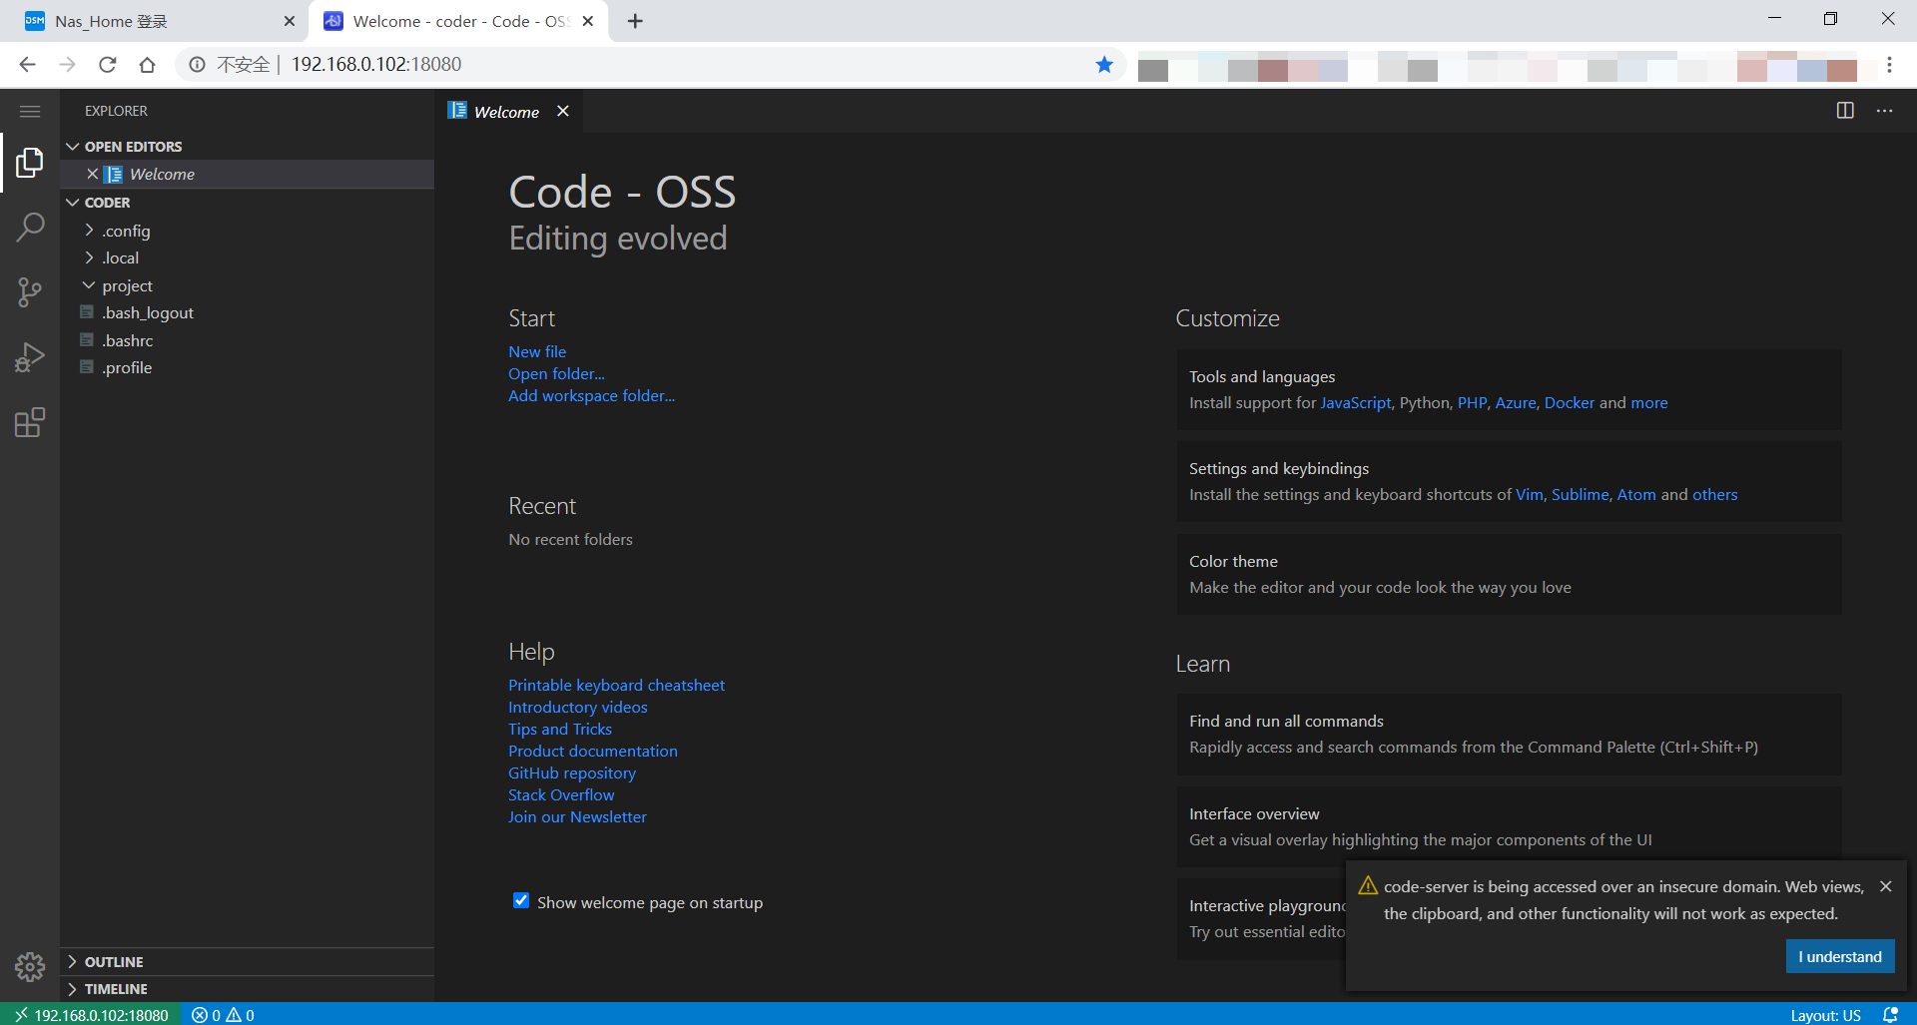Close the Welcome - coder browser tab
1917x1025 pixels.
[x=588, y=21]
